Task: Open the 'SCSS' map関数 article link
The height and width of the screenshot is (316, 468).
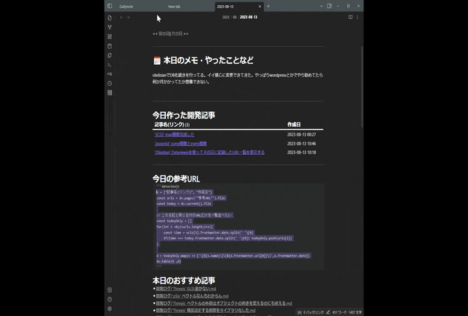Action: (x=174, y=135)
